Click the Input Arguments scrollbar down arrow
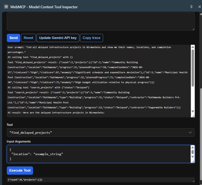 [193, 157]
